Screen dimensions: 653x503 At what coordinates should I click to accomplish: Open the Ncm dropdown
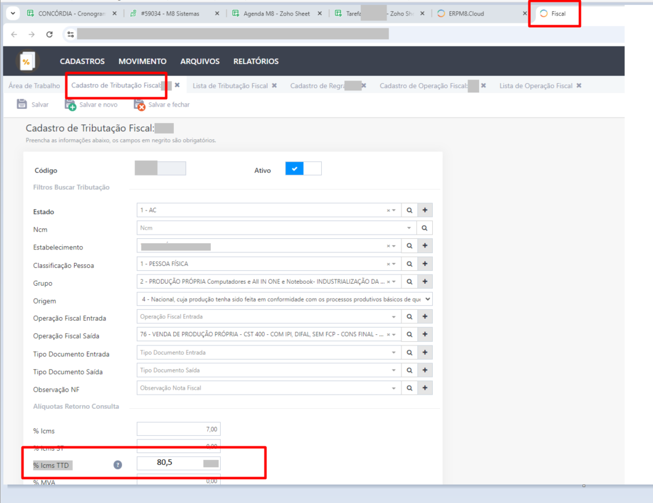pyautogui.click(x=276, y=228)
